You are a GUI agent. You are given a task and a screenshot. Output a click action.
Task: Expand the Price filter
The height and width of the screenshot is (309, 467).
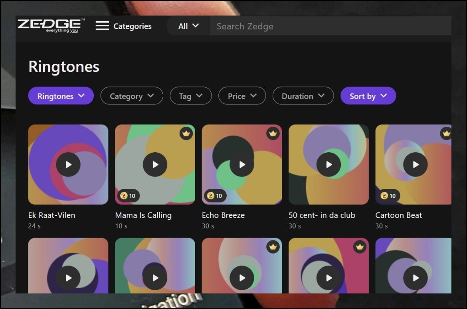pos(242,96)
